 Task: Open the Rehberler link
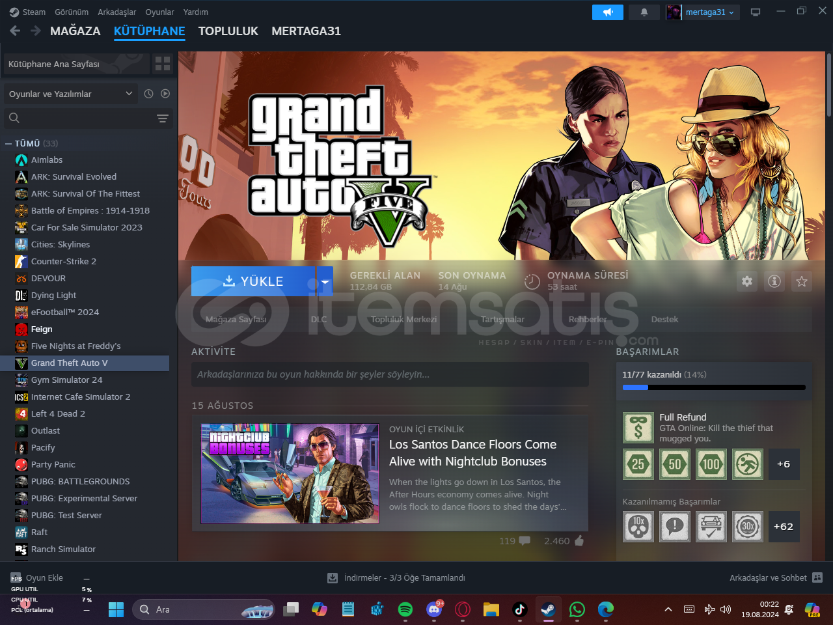pyautogui.click(x=588, y=320)
